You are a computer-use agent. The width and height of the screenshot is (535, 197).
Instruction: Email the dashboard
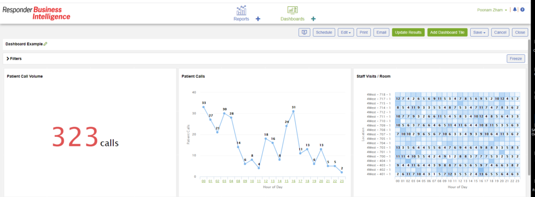381,32
